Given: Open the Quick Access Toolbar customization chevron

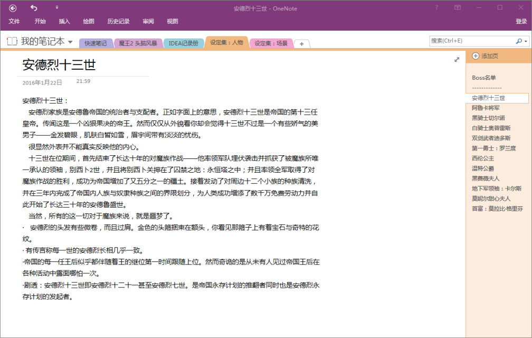Looking at the screenshot, I should (57, 8).
